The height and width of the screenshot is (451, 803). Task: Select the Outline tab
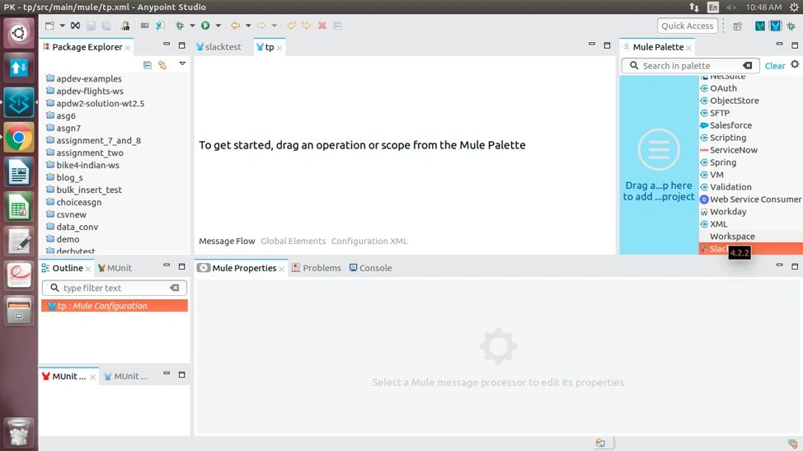[x=66, y=268]
